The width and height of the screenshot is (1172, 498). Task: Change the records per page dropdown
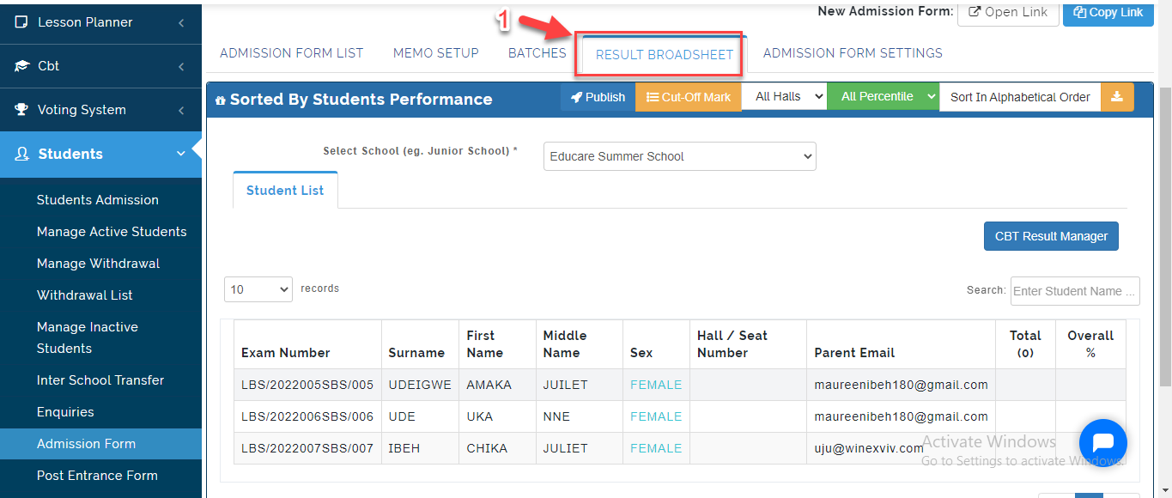click(x=258, y=289)
